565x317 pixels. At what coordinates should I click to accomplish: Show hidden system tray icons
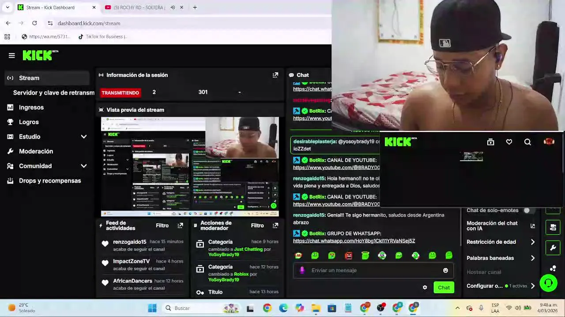pyautogui.click(x=457, y=308)
